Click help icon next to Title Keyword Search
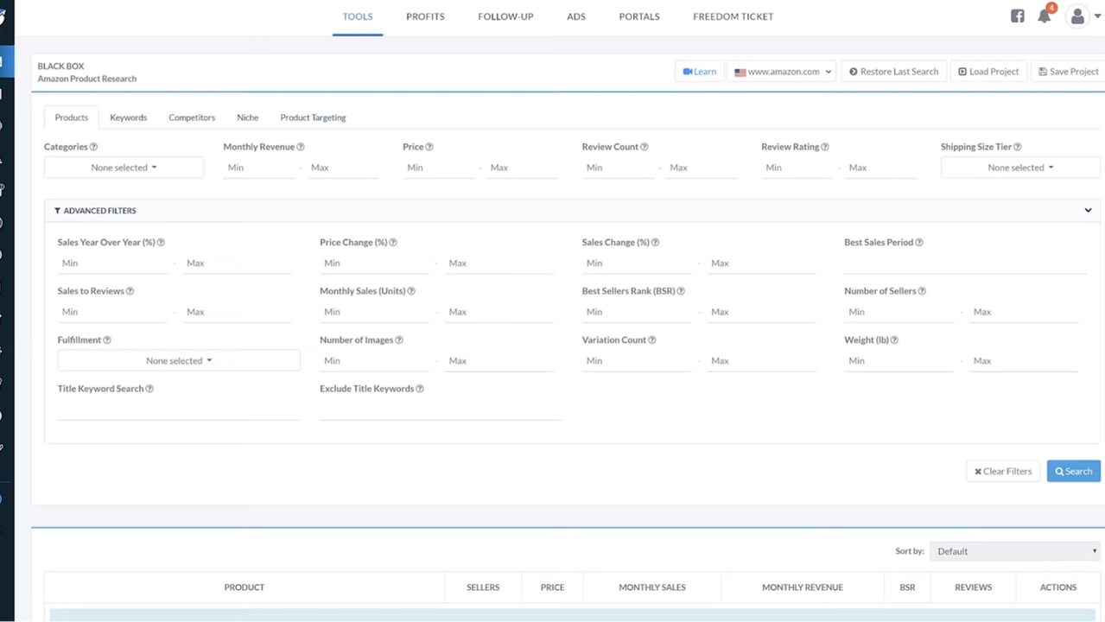Image resolution: width=1105 pixels, height=622 pixels. pyautogui.click(x=149, y=389)
